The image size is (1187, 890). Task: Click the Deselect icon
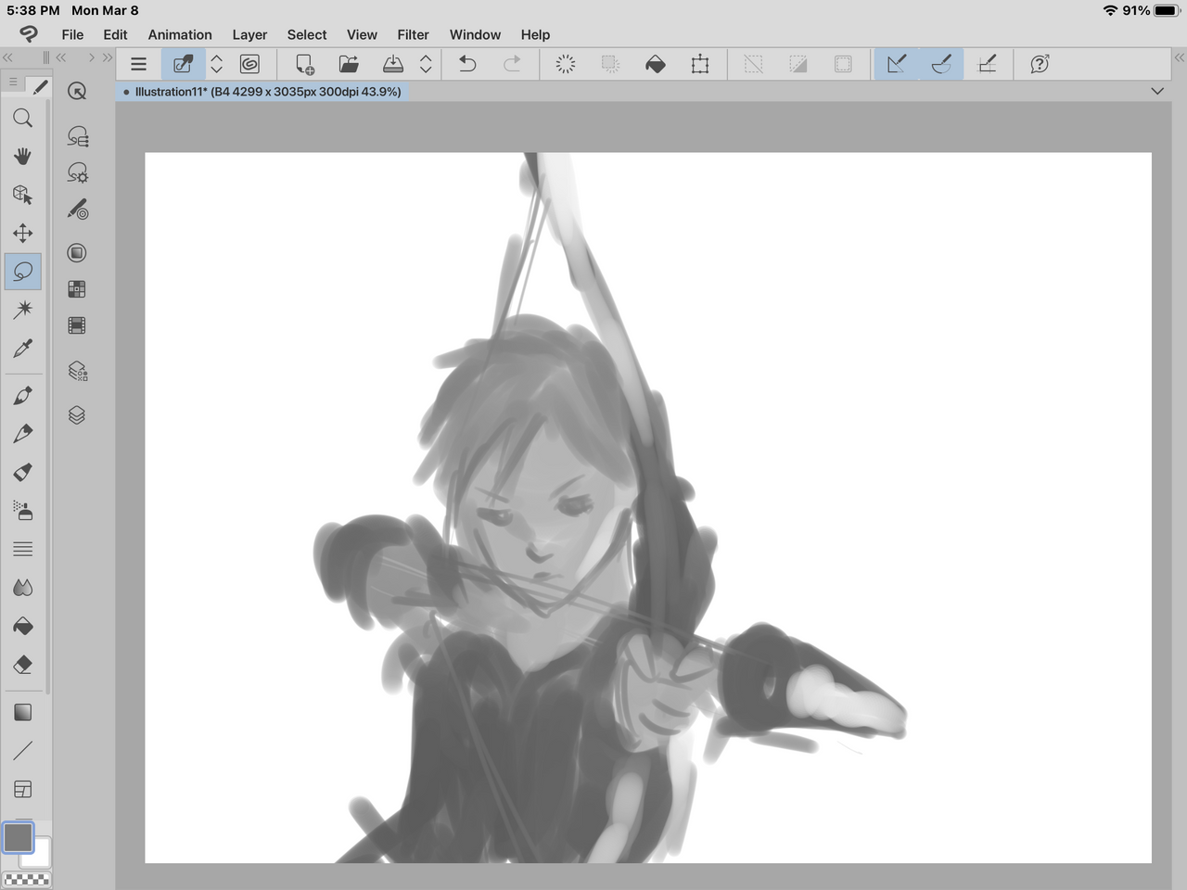point(753,64)
